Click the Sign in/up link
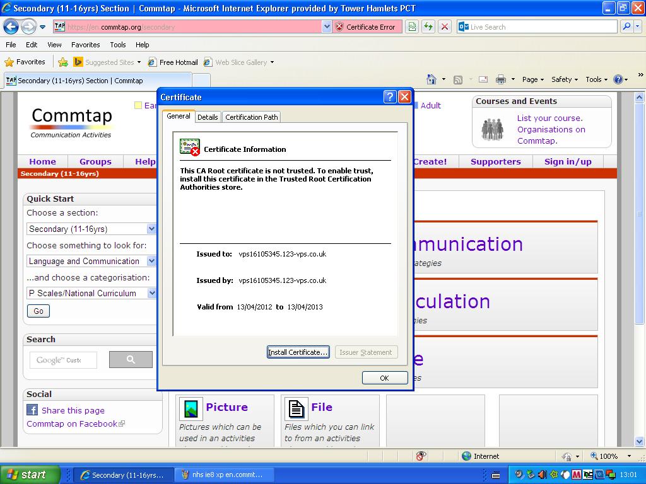 (568, 162)
